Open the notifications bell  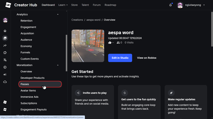[x=170, y=5]
